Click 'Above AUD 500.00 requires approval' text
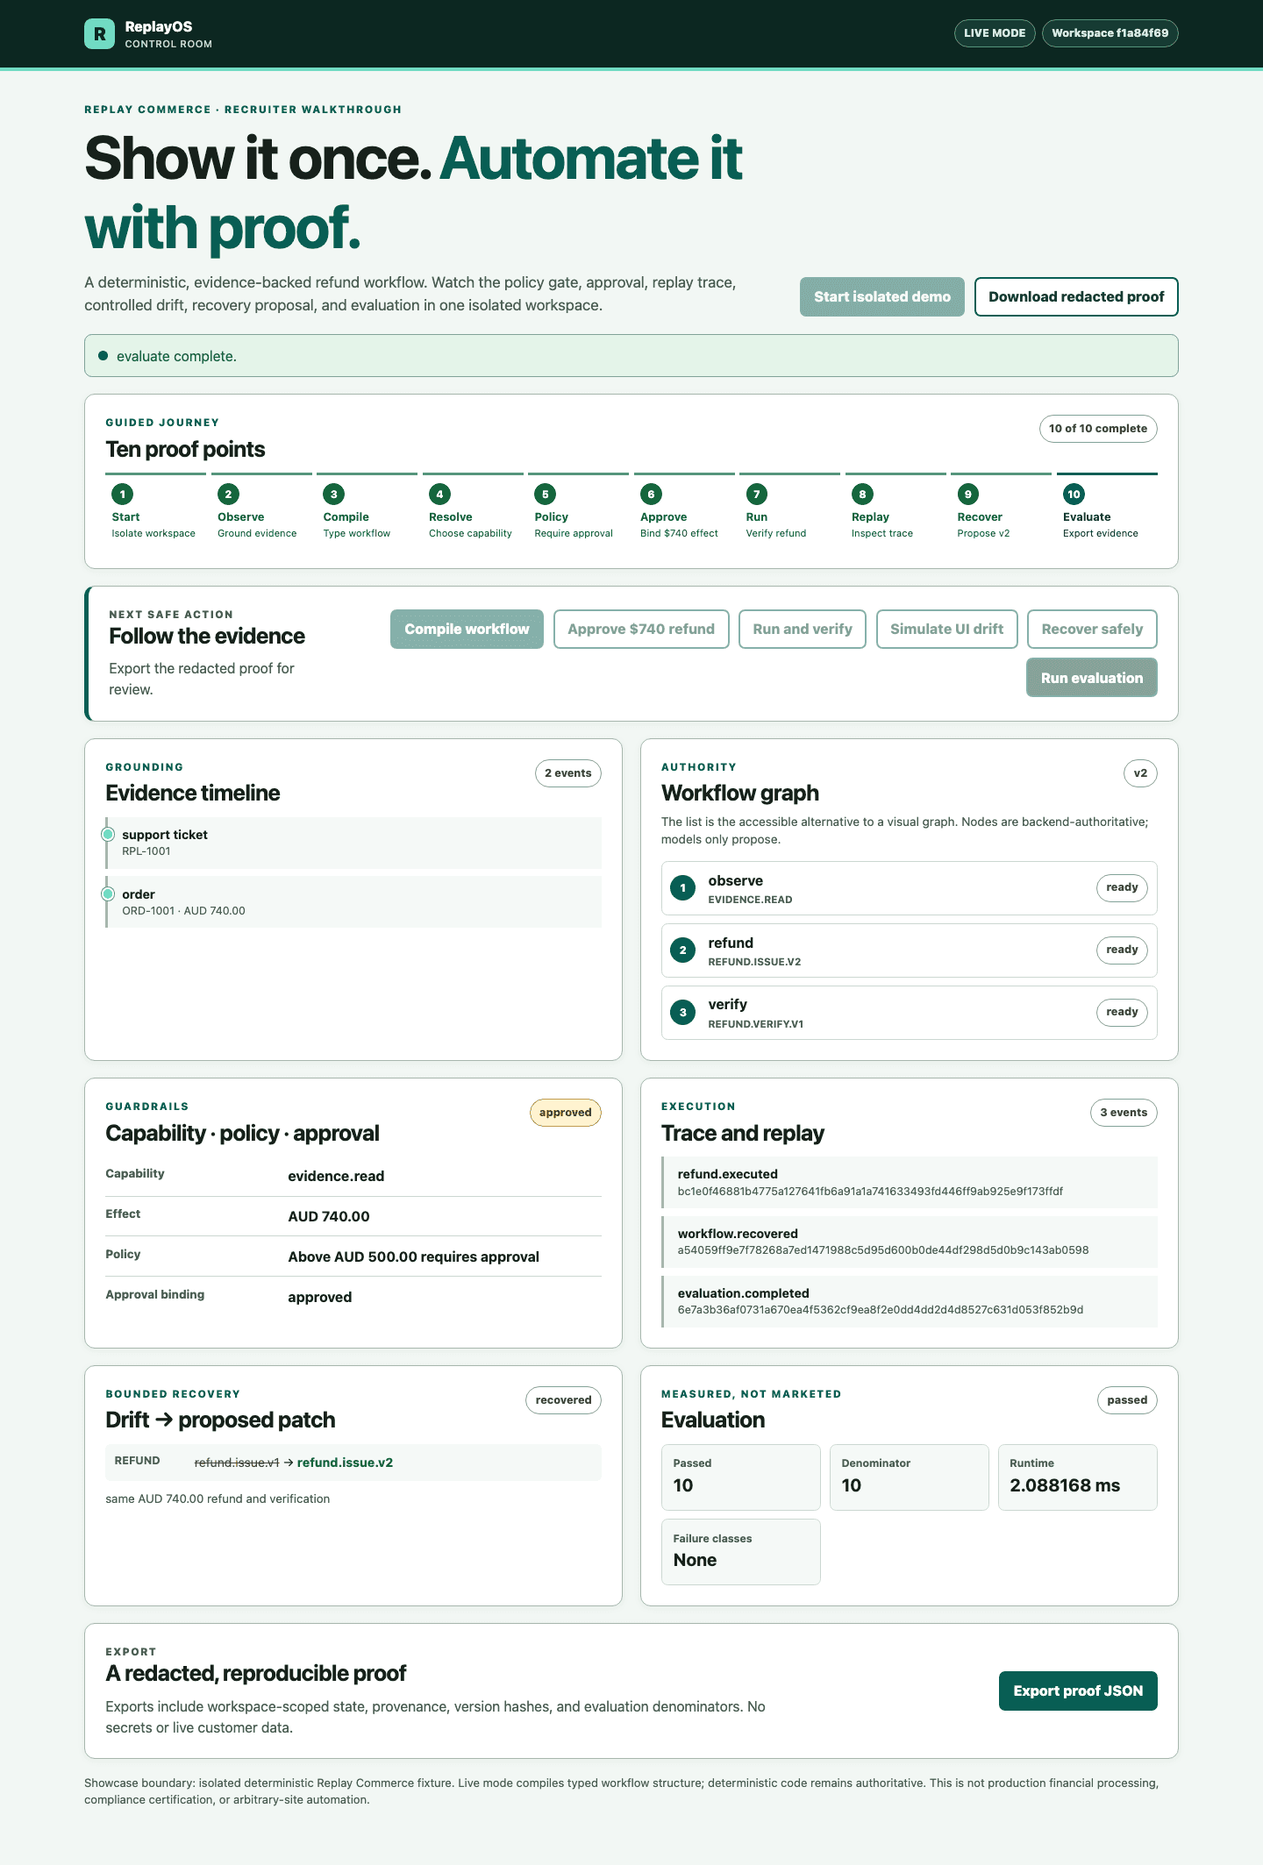Viewport: 1263px width, 1865px height. click(x=413, y=1257)
